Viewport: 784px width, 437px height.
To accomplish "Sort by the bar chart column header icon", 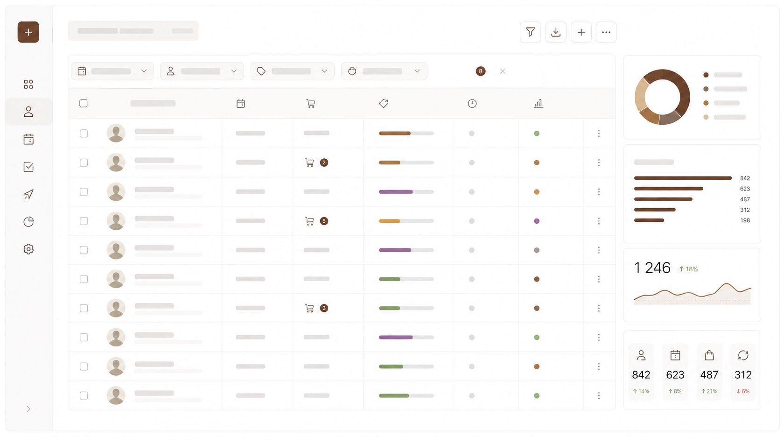I will [539, 104].
